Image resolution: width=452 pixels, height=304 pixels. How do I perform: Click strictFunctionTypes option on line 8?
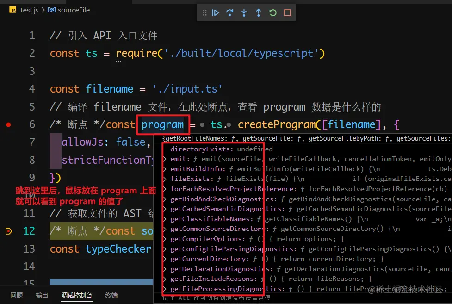107,160
